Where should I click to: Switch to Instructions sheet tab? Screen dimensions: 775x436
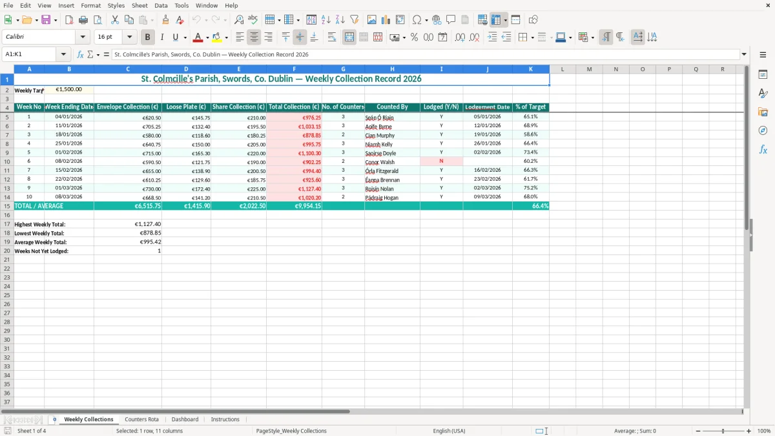point(225,419)
